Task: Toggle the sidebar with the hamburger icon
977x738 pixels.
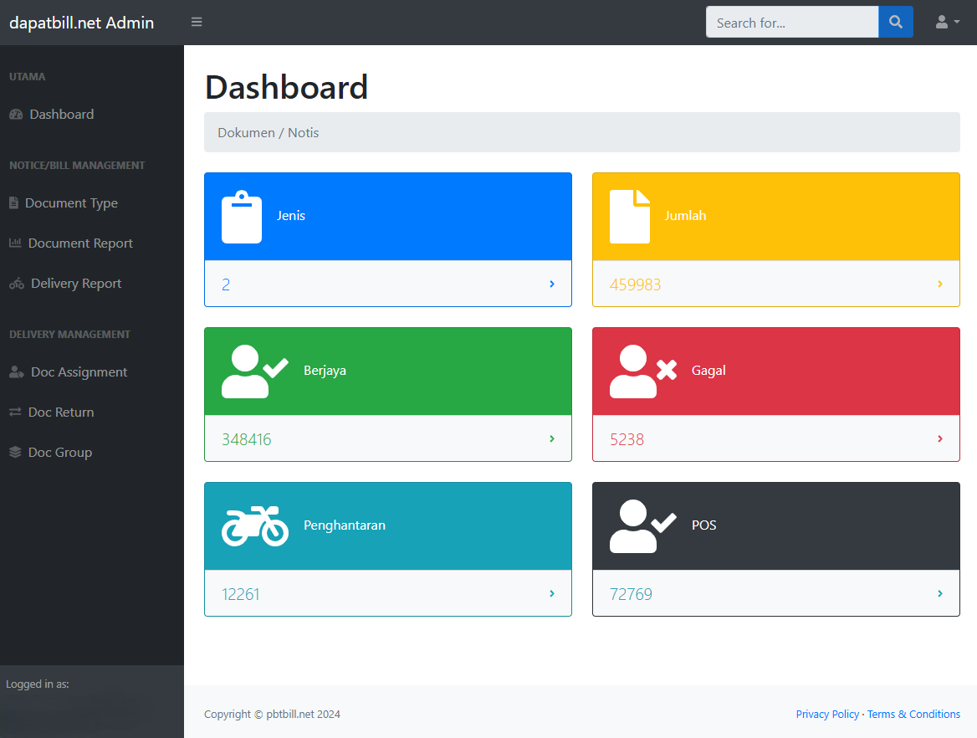Action: 197,23
